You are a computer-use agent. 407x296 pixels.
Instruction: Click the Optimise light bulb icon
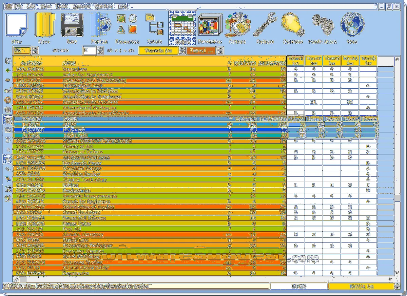click(292, 24)
